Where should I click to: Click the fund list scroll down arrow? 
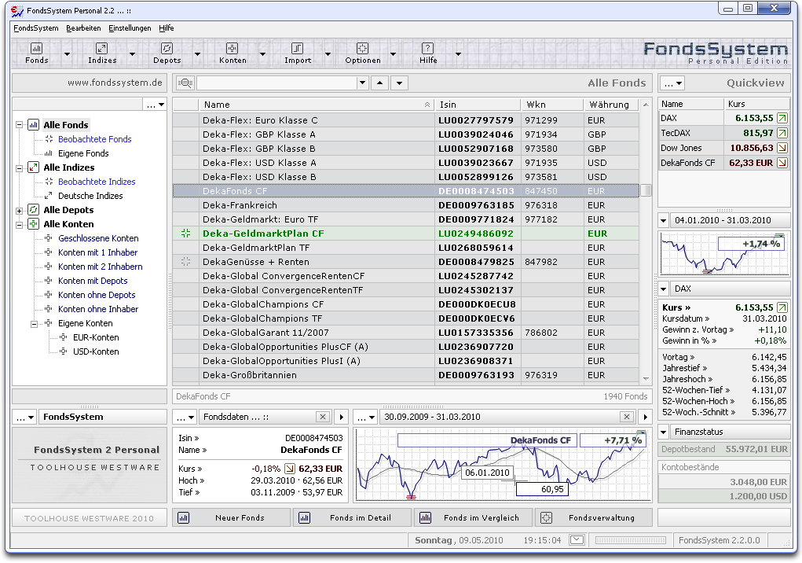[646, 379]
